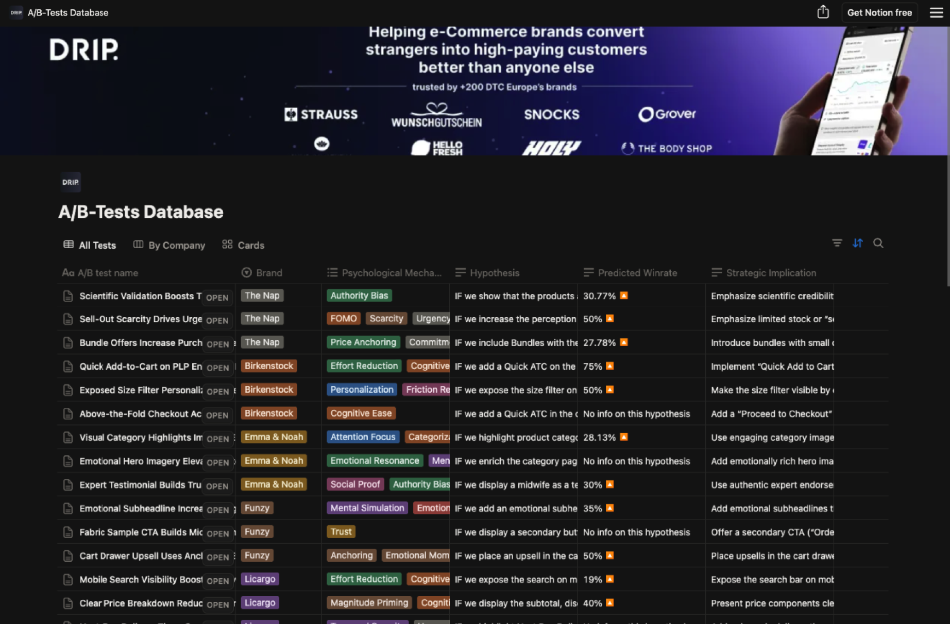The image size is (950, 624).
Task: Open the database filter icon
Action: (x=837, y=243)
